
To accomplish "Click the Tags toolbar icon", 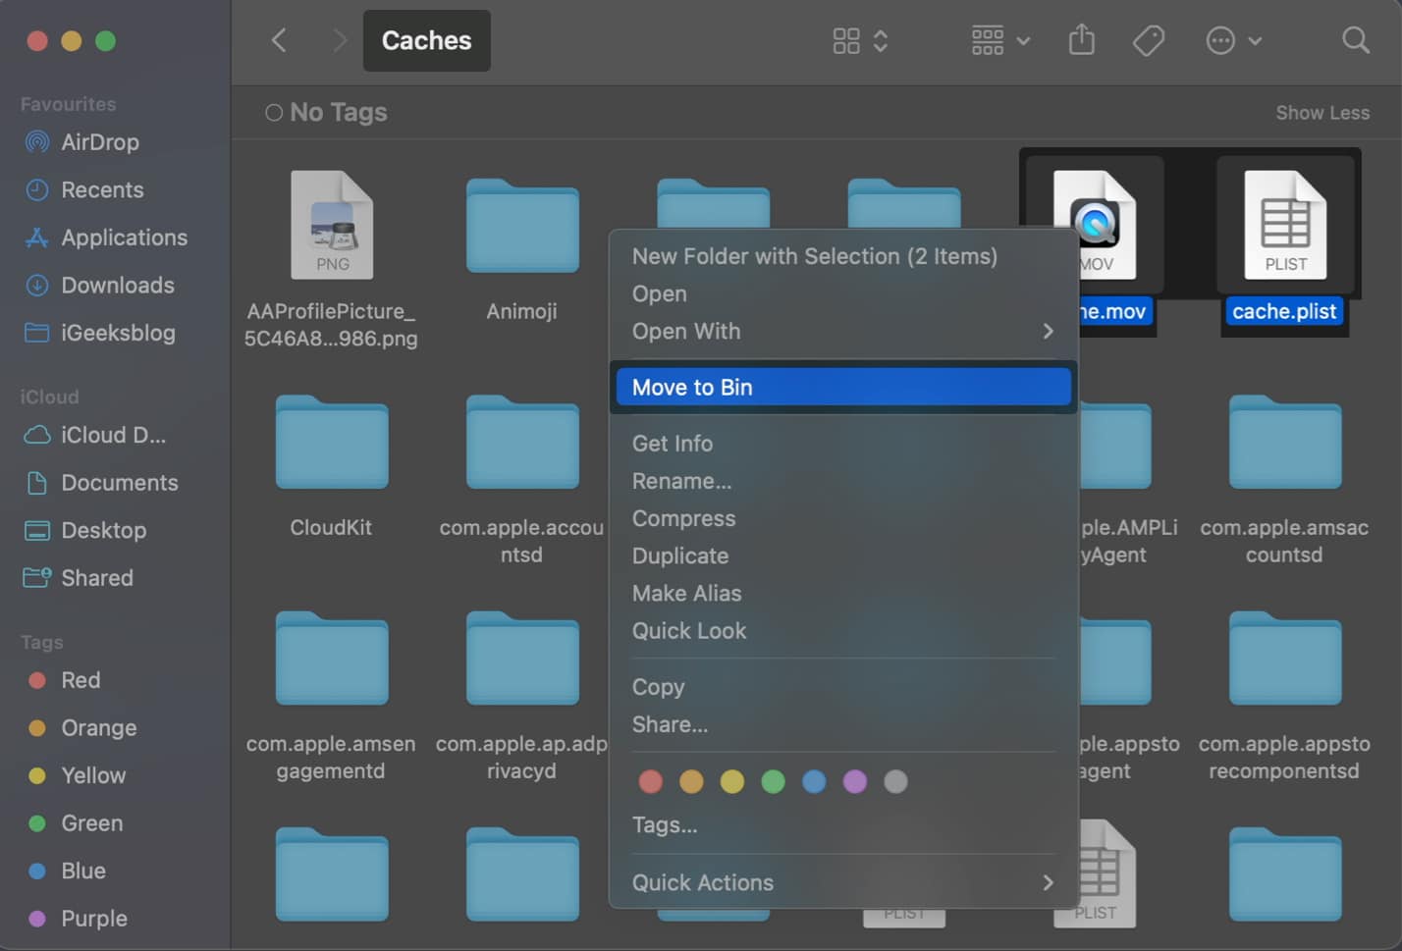I will tap(1148, 40).
